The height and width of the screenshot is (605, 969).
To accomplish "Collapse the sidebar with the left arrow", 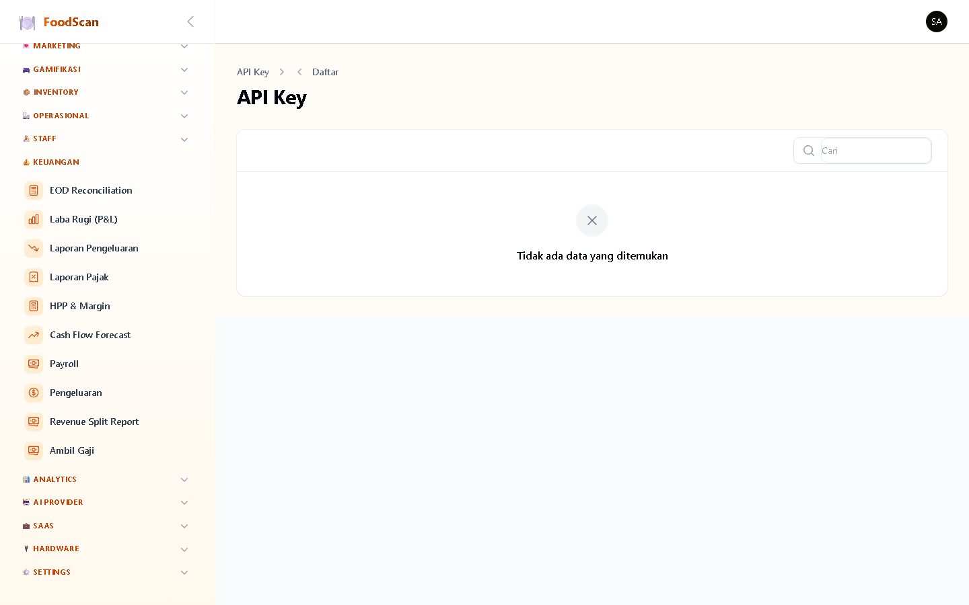I will 190,22.
